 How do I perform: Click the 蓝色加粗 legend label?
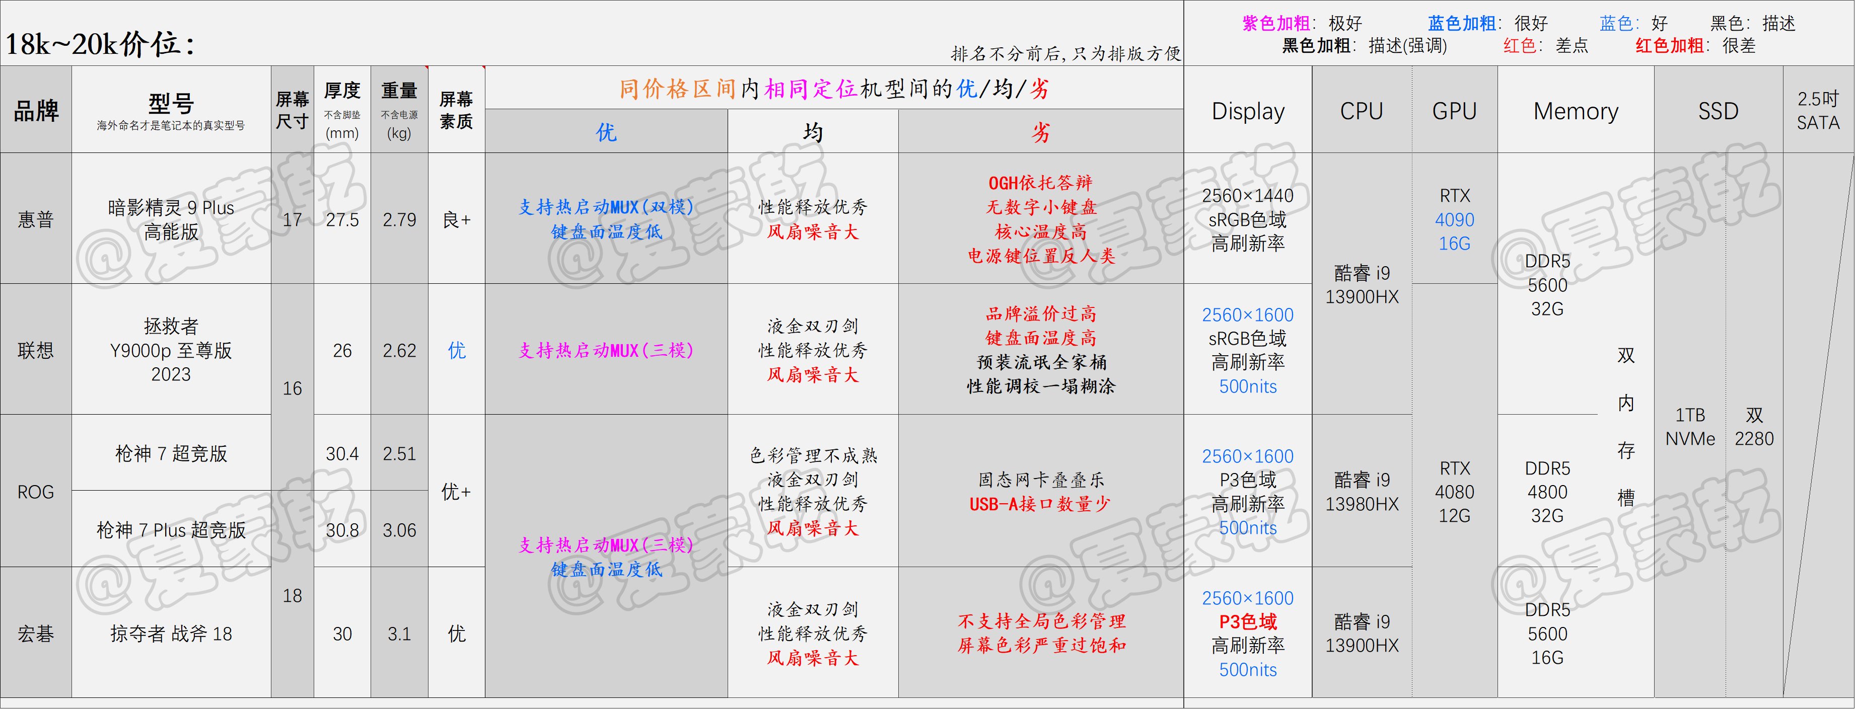tap(1463, 23)
